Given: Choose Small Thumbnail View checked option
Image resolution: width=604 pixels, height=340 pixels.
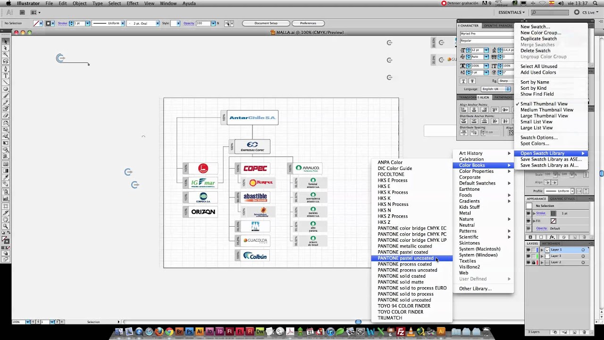Looking at the screenshot, I should tap(544, 104).
